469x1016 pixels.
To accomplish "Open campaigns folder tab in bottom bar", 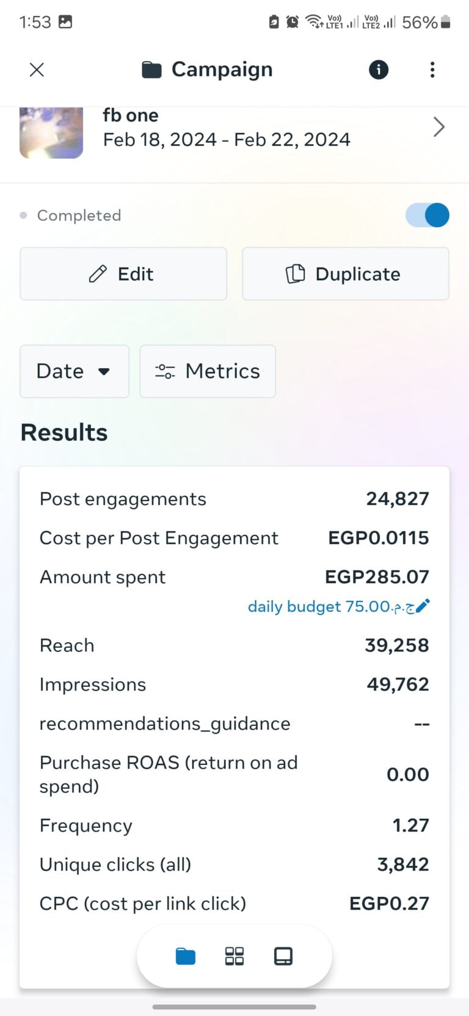I will (186, 956).
